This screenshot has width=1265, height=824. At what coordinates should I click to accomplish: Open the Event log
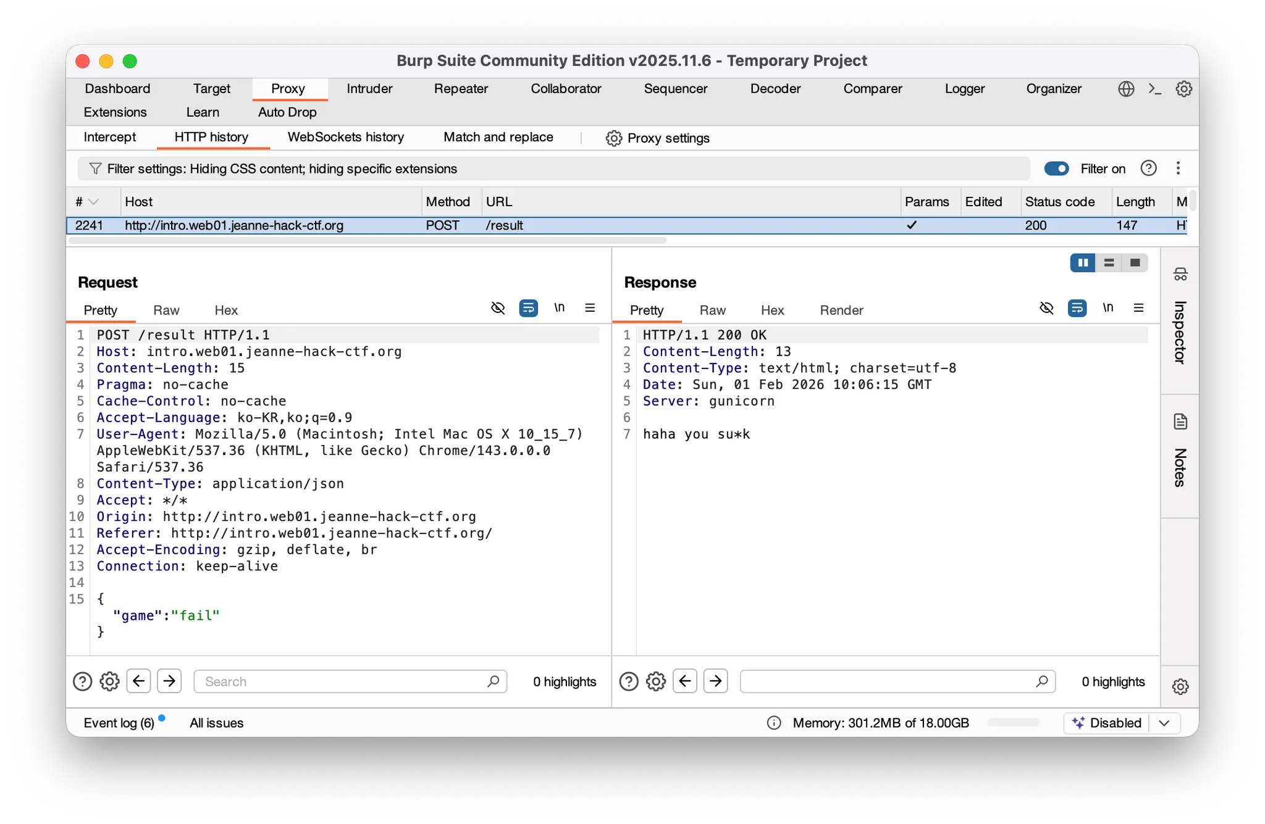coord(119,723)
